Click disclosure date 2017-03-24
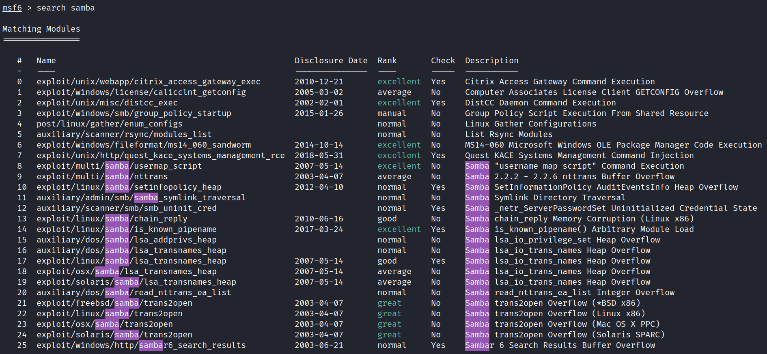The image size is (767, 354). (319, 229)
